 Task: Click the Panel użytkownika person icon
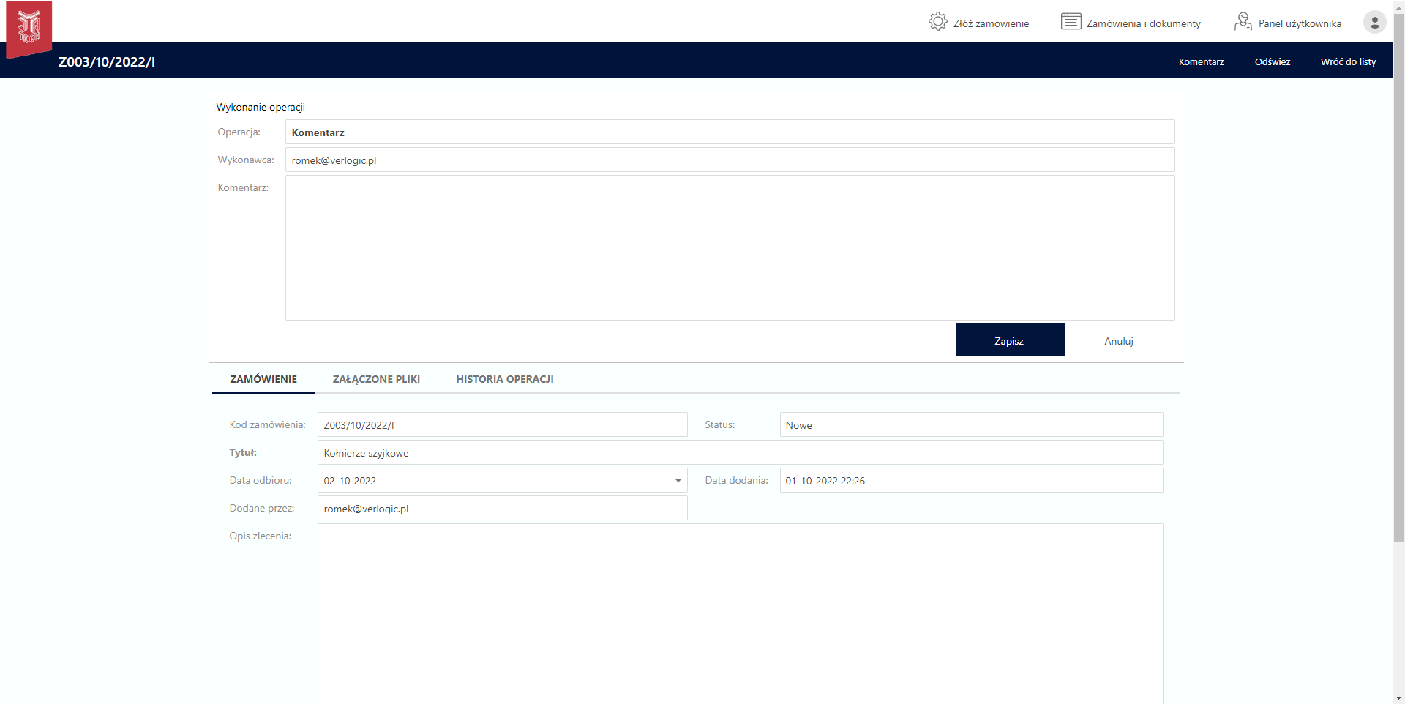pyautogui.click(x=1243, y=22)
